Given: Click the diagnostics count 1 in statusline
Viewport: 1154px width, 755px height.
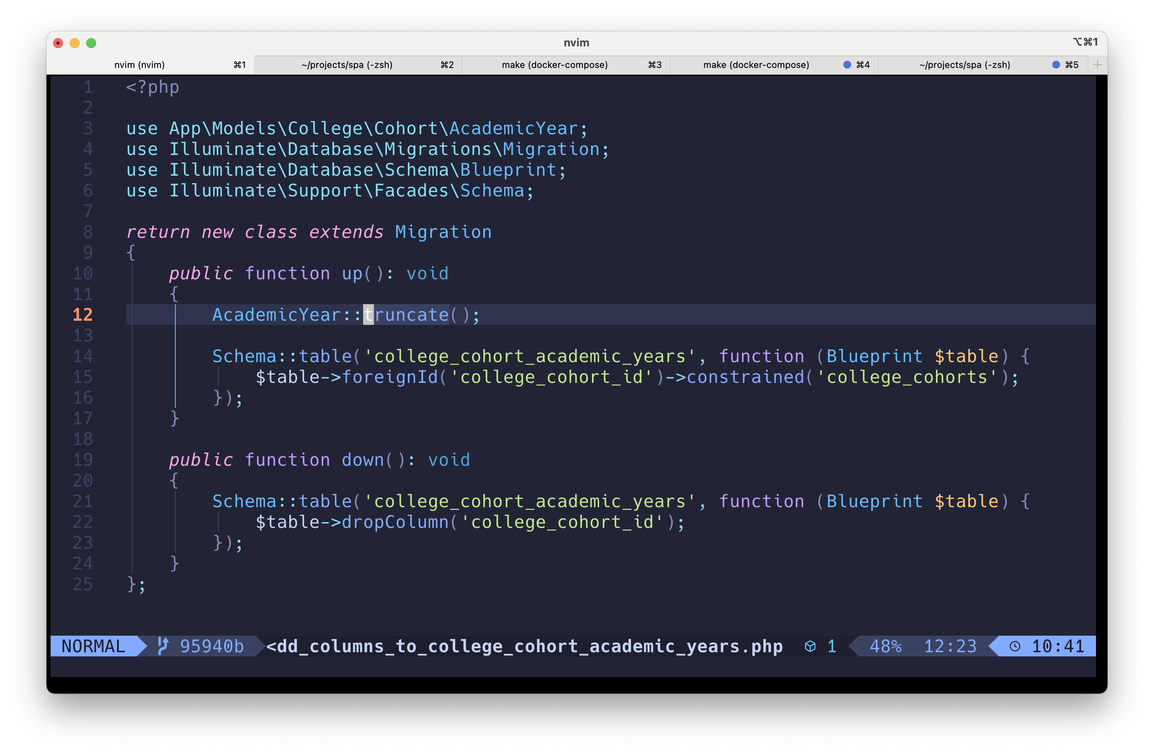Looking at the screenshot, I should tap(832, 646).
